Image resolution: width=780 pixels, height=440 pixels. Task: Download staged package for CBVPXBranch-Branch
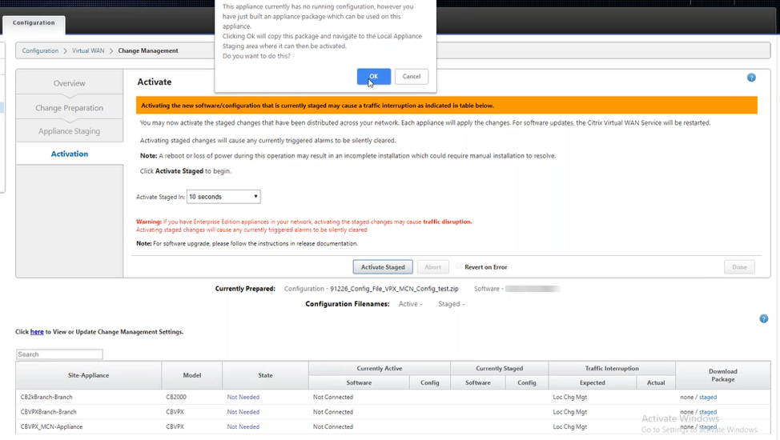707,412
